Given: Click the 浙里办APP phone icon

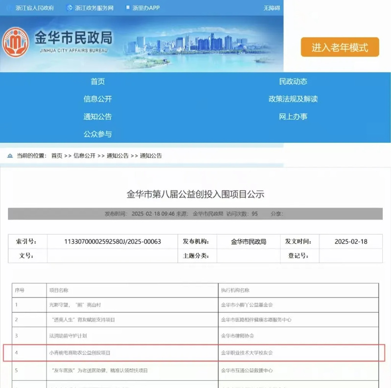Looking at the screenshot, I should click(x=128, y=8).
